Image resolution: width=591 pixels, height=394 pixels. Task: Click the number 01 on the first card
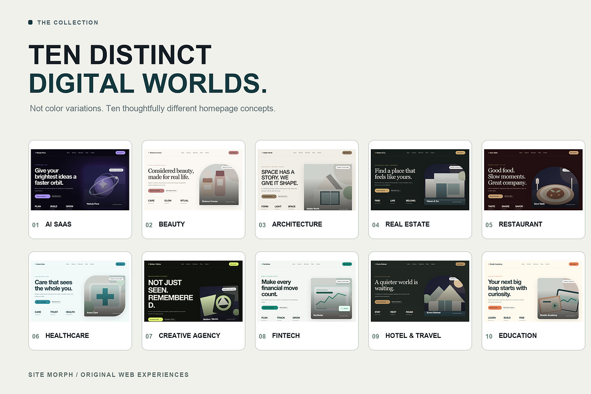[x=35, y=225]
